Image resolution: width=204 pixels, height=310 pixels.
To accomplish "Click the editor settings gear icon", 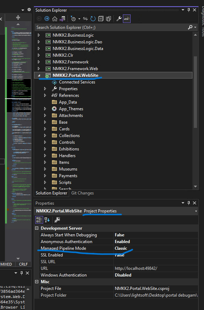I will click(29, 10).
